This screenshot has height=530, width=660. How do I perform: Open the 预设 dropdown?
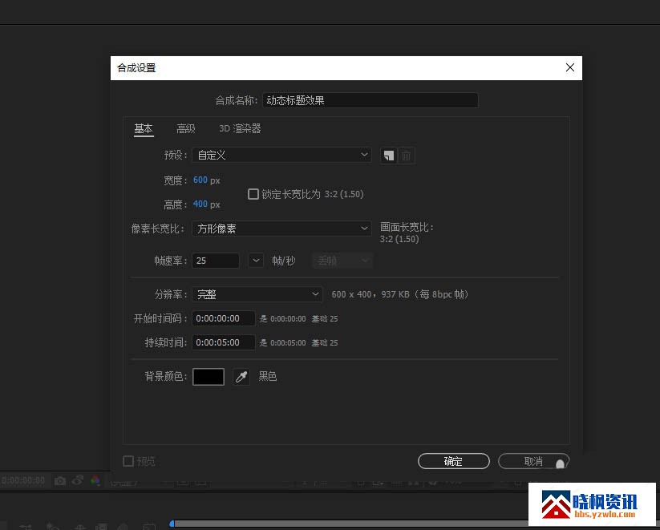point(281,155)
